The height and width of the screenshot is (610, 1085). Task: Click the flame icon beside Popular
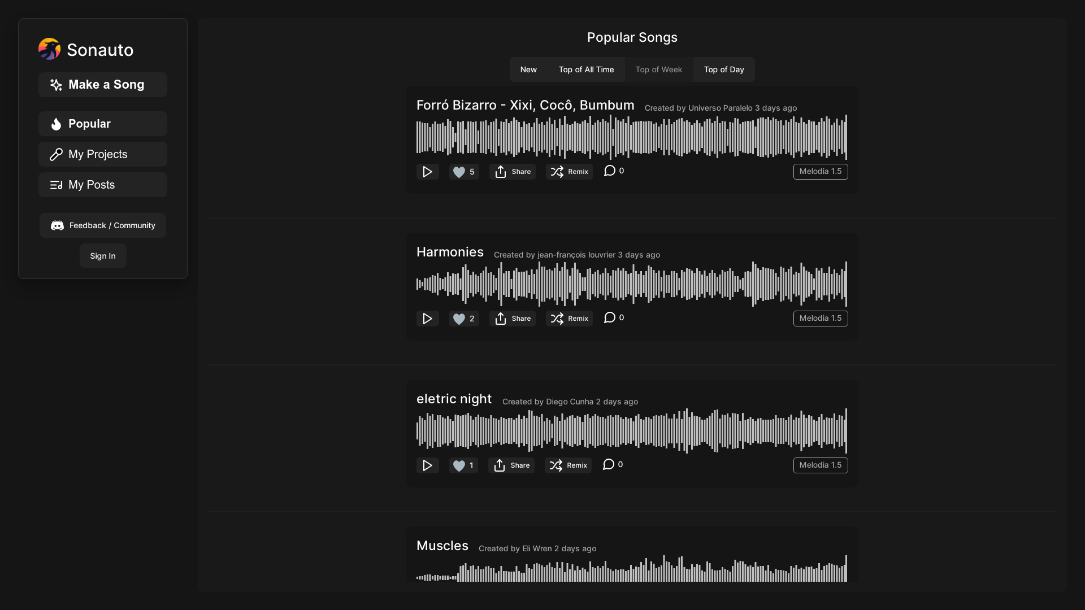55,124
